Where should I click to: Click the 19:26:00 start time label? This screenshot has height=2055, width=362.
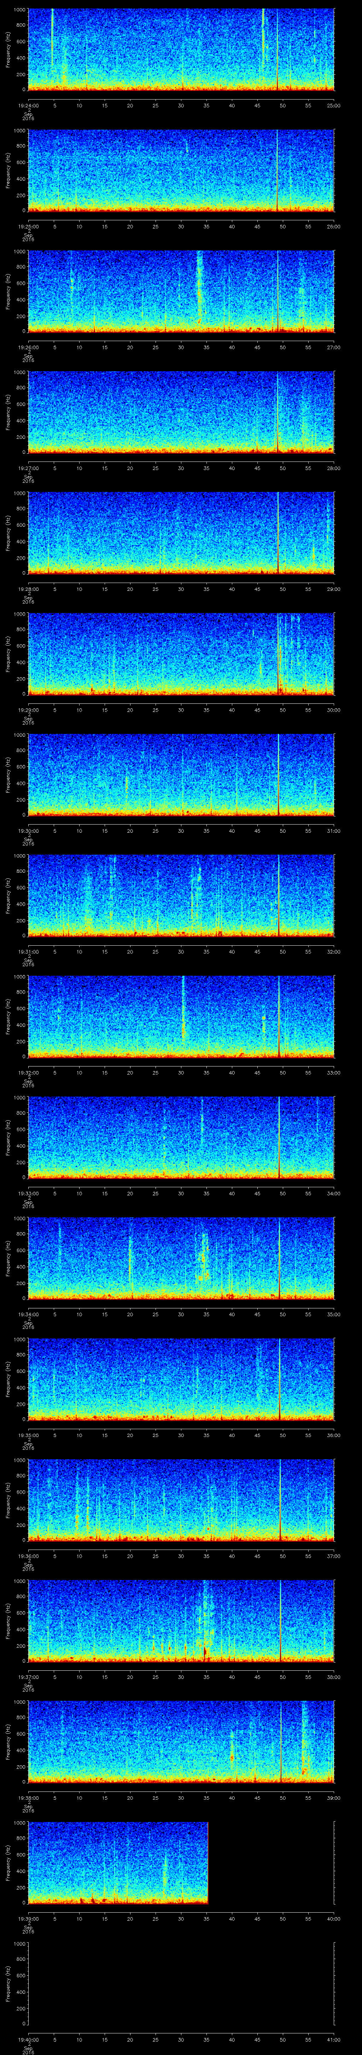click(x=28, y=347)
